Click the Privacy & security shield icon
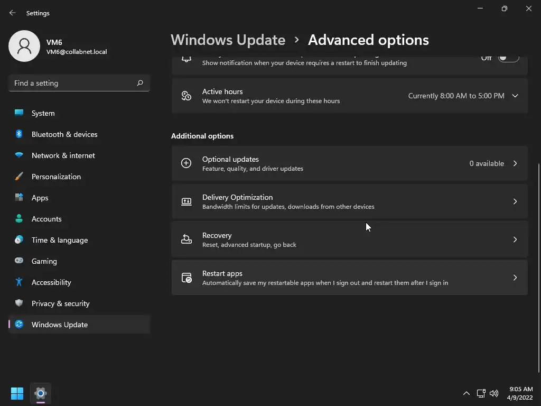The image size is (541, 406). 19,303
